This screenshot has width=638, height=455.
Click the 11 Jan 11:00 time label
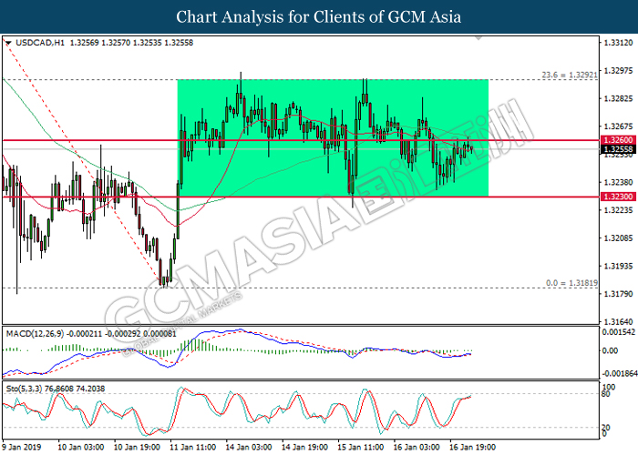(192, 447)
